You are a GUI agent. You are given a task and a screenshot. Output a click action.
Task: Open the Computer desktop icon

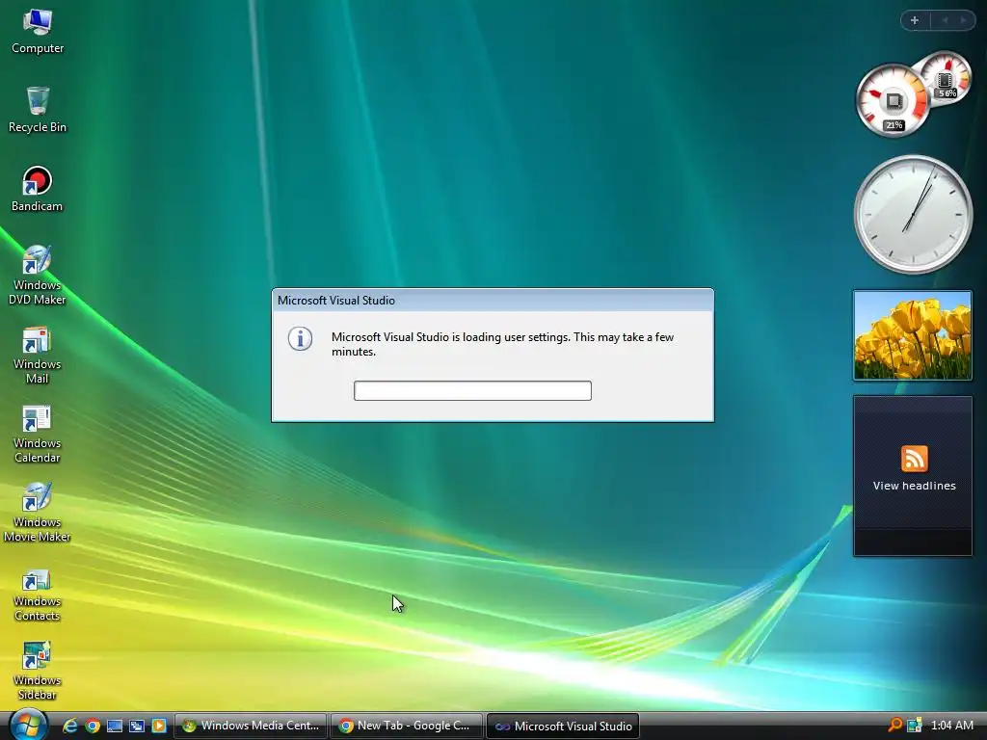pos(38,32)
